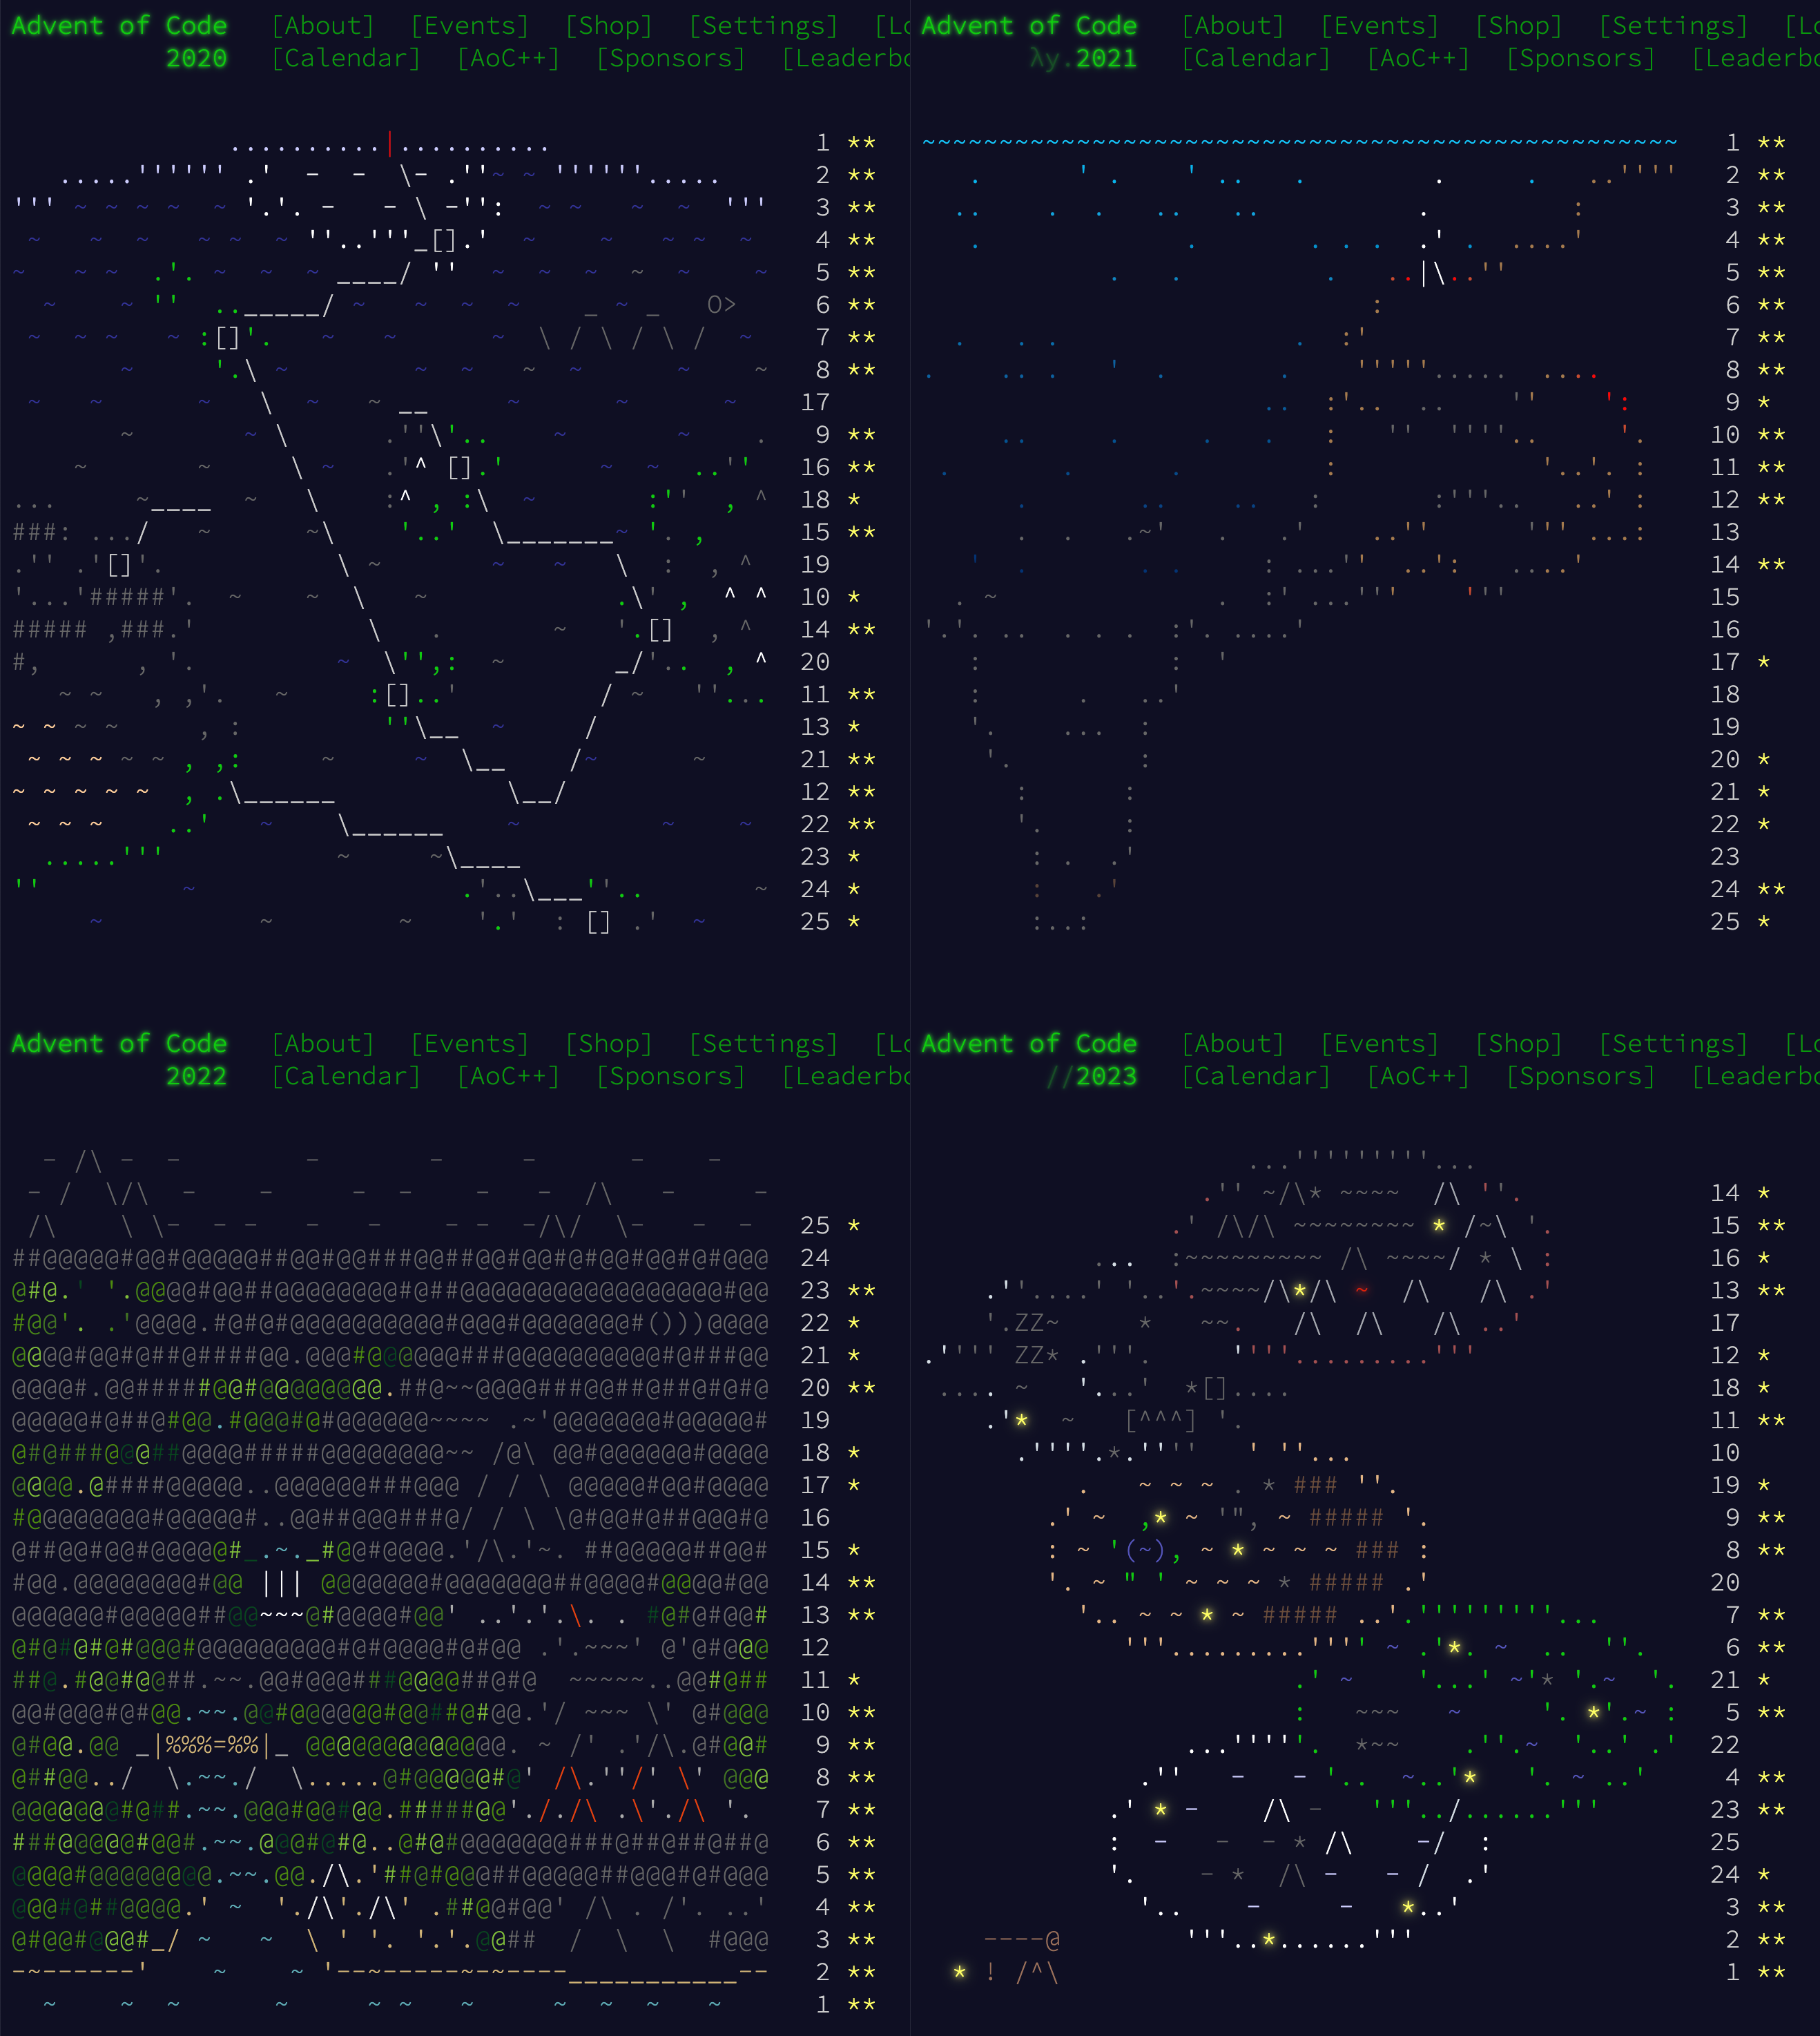This screenshot has width=1820, height=2036.
Task: Click the red antenna atop 2020 art
Action: [x=390, y=145]
